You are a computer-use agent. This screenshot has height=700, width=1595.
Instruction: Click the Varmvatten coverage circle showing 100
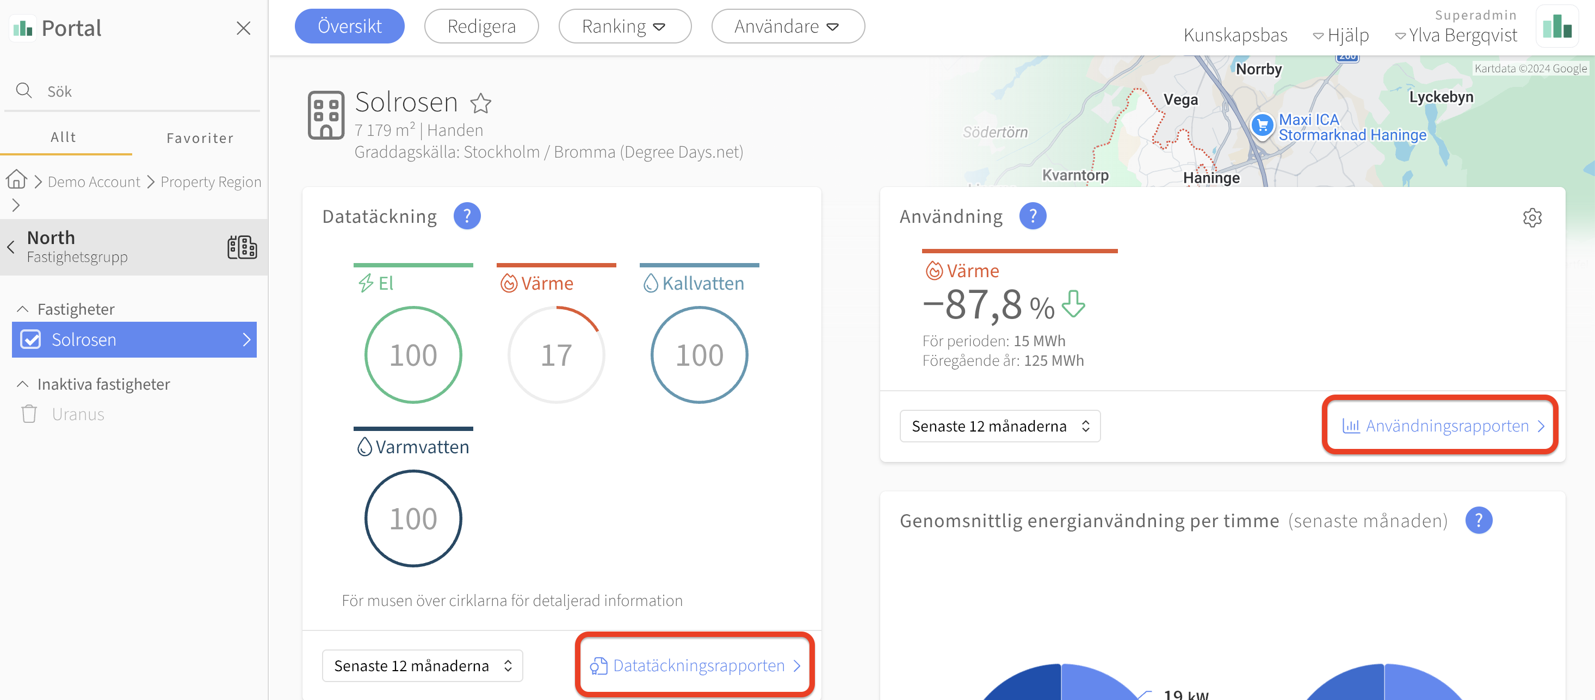pyautogui.click(x=413, y=518)
